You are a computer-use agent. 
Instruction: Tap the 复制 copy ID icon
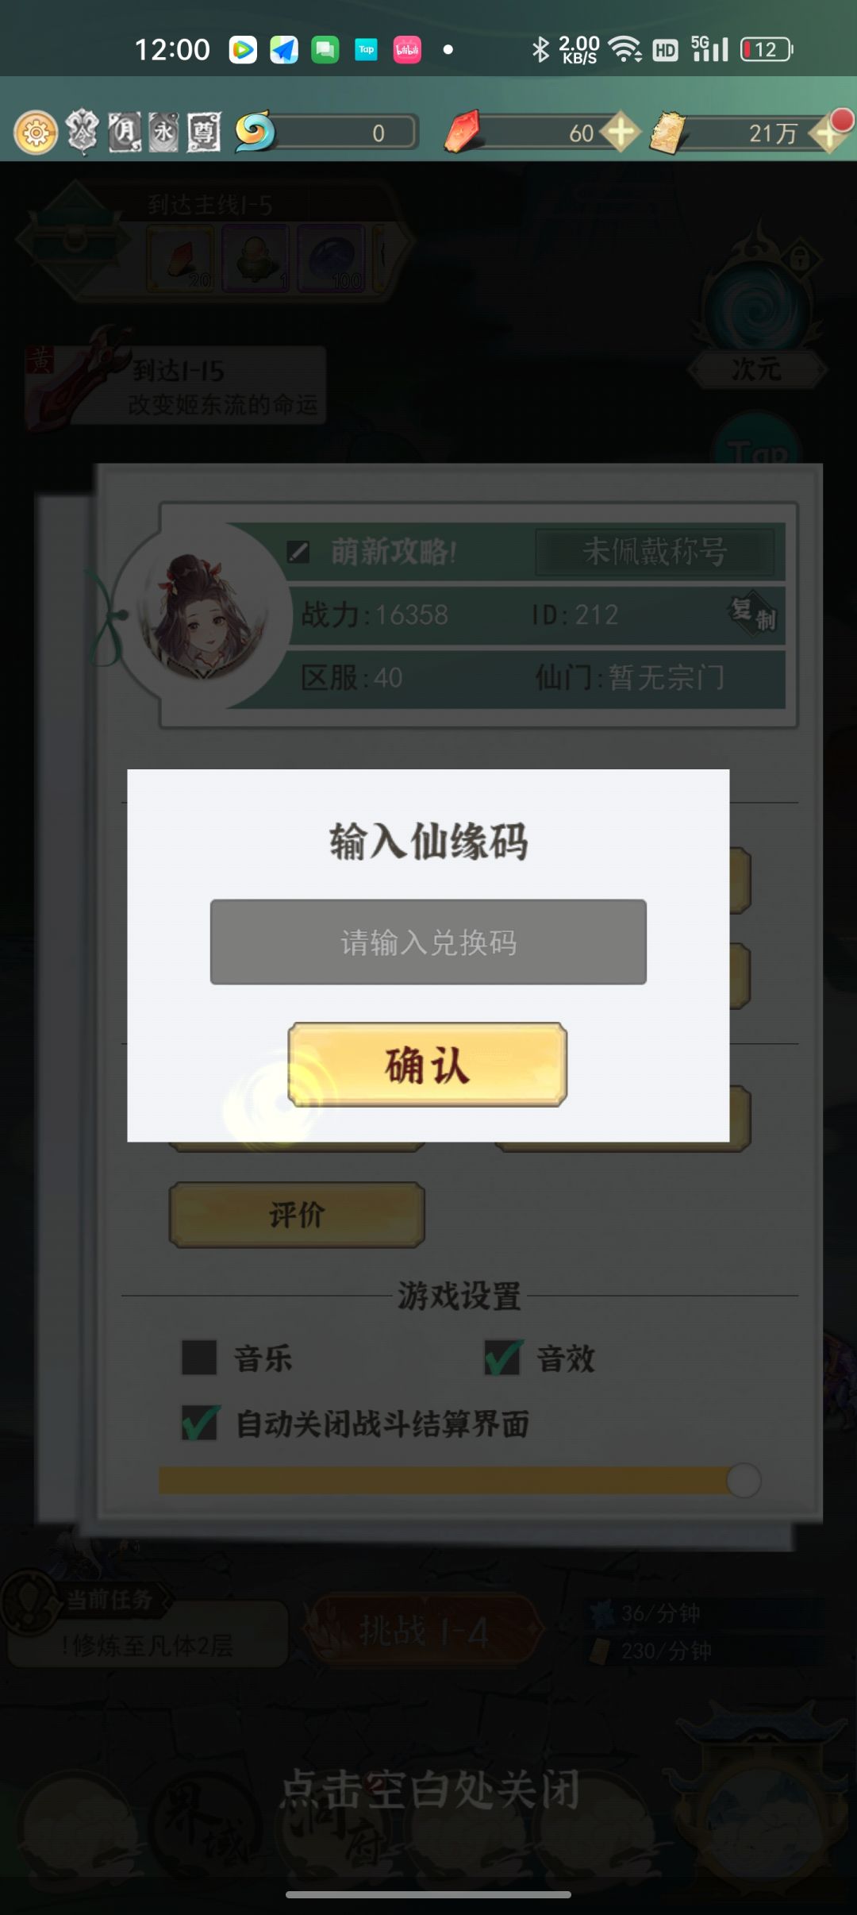click(753, 614)
